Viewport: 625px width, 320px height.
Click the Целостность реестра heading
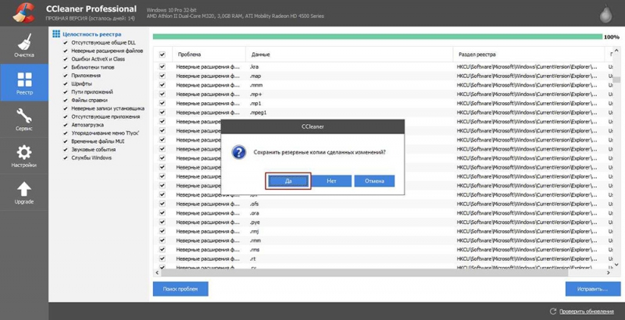tap(91, 34)
